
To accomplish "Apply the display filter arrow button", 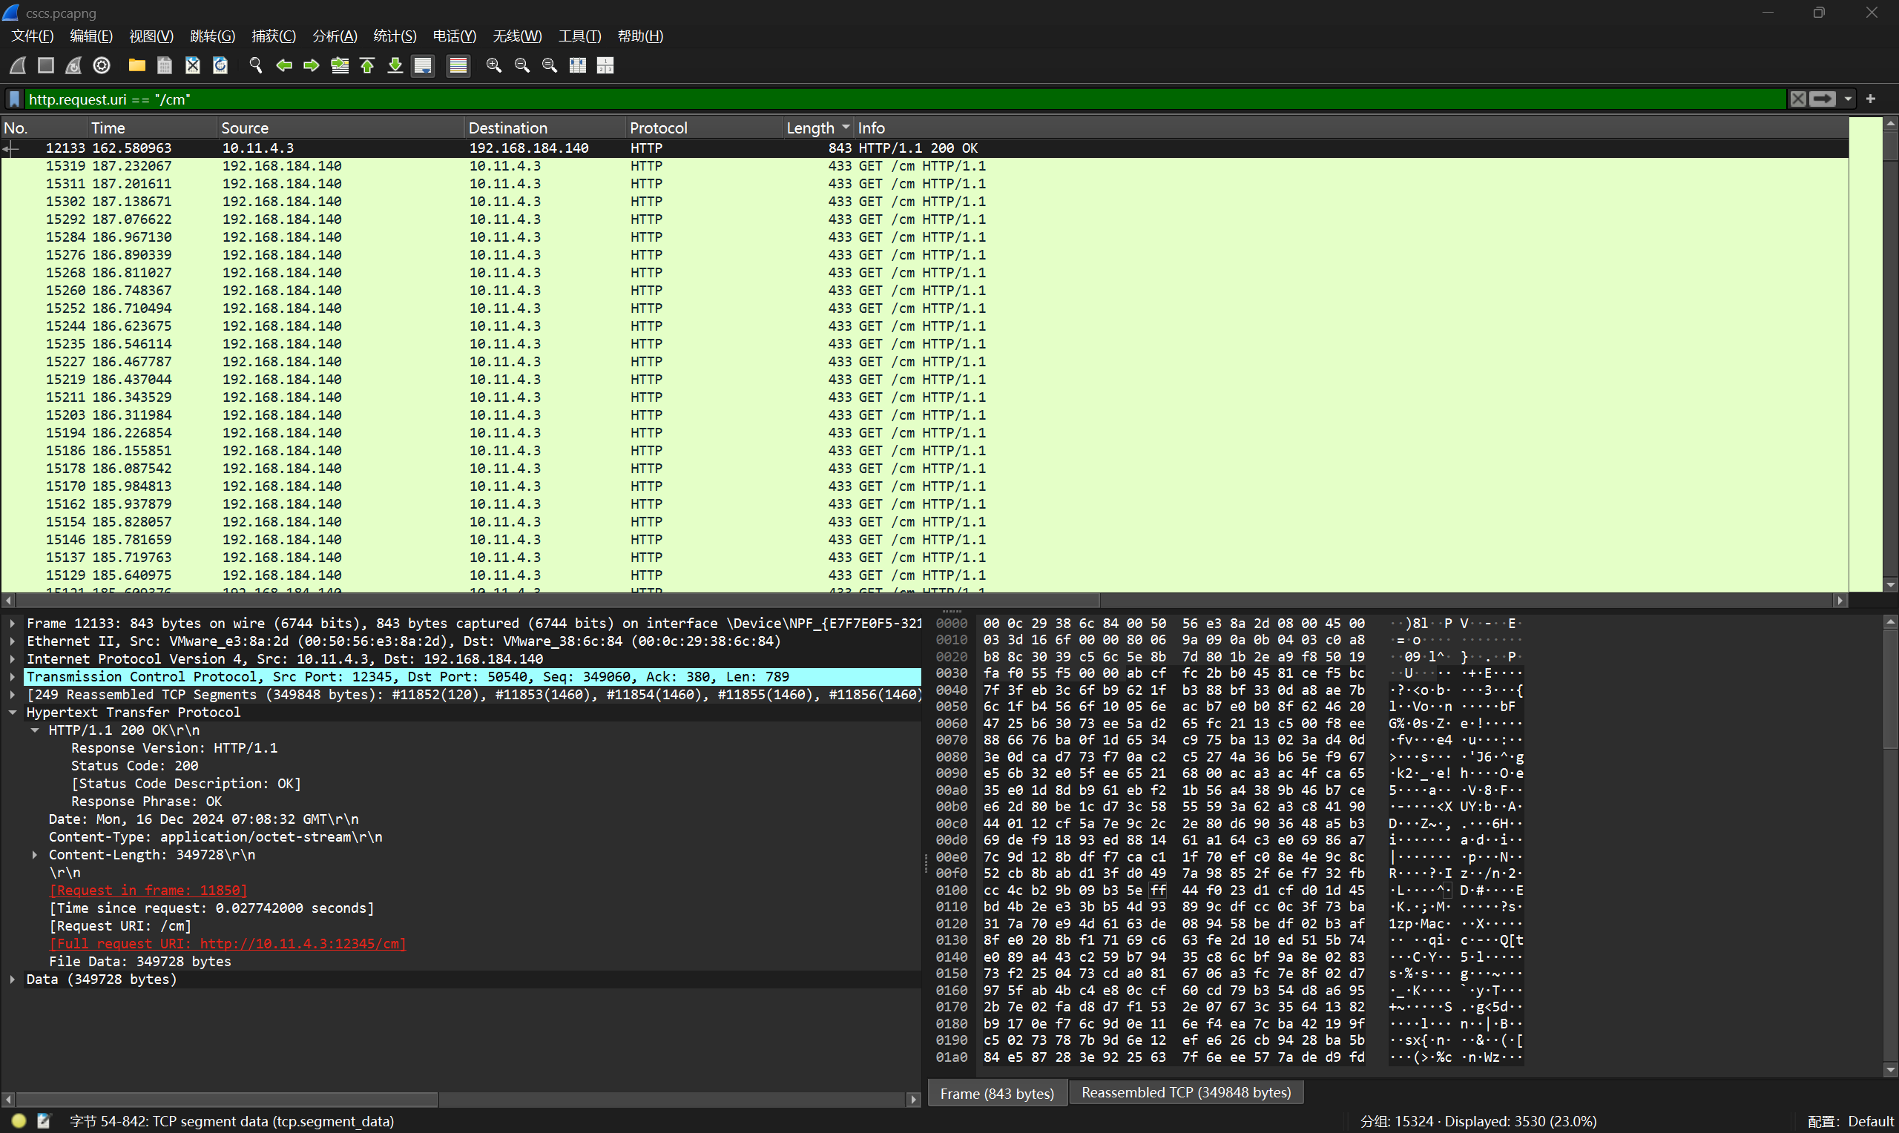I will point(1823,99).
